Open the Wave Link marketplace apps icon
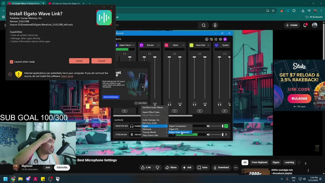325x183 pixels. (211, 39)
